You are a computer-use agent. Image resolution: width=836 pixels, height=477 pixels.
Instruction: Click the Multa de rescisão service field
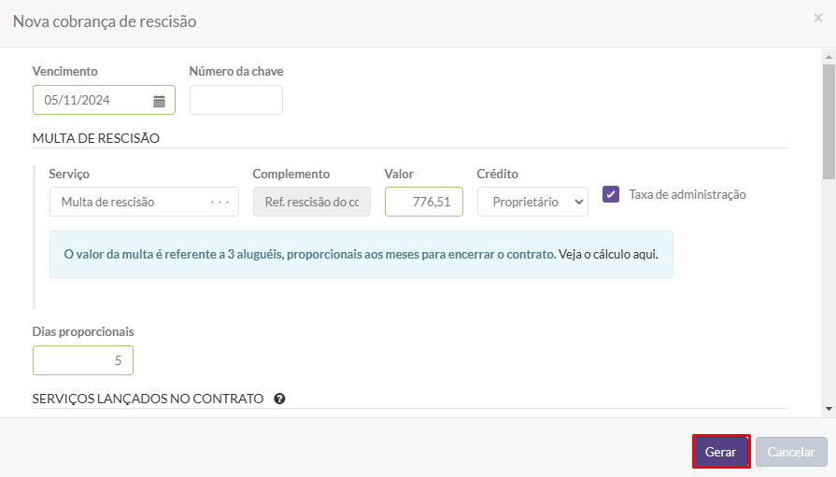144,202
